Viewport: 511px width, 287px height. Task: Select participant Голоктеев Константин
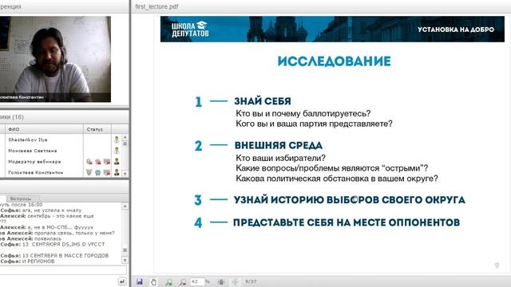[x=36, y=172]
